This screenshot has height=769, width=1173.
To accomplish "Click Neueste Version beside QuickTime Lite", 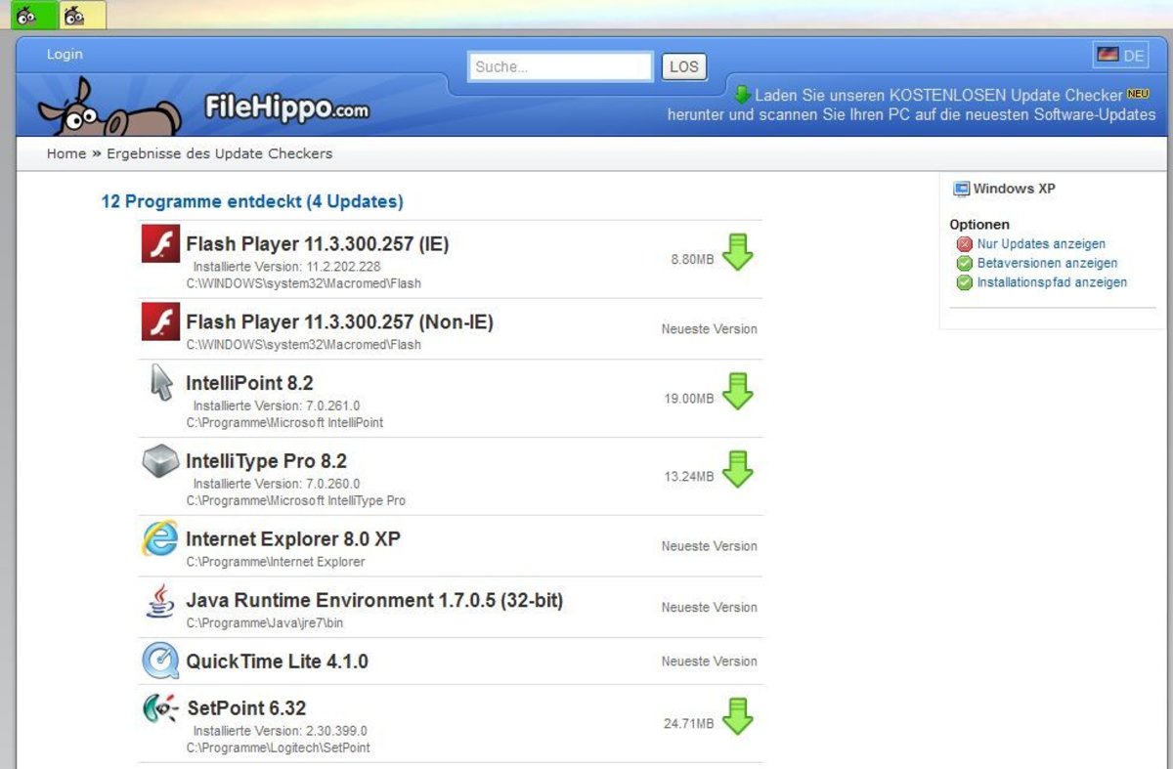I will (x=709, y=662).
